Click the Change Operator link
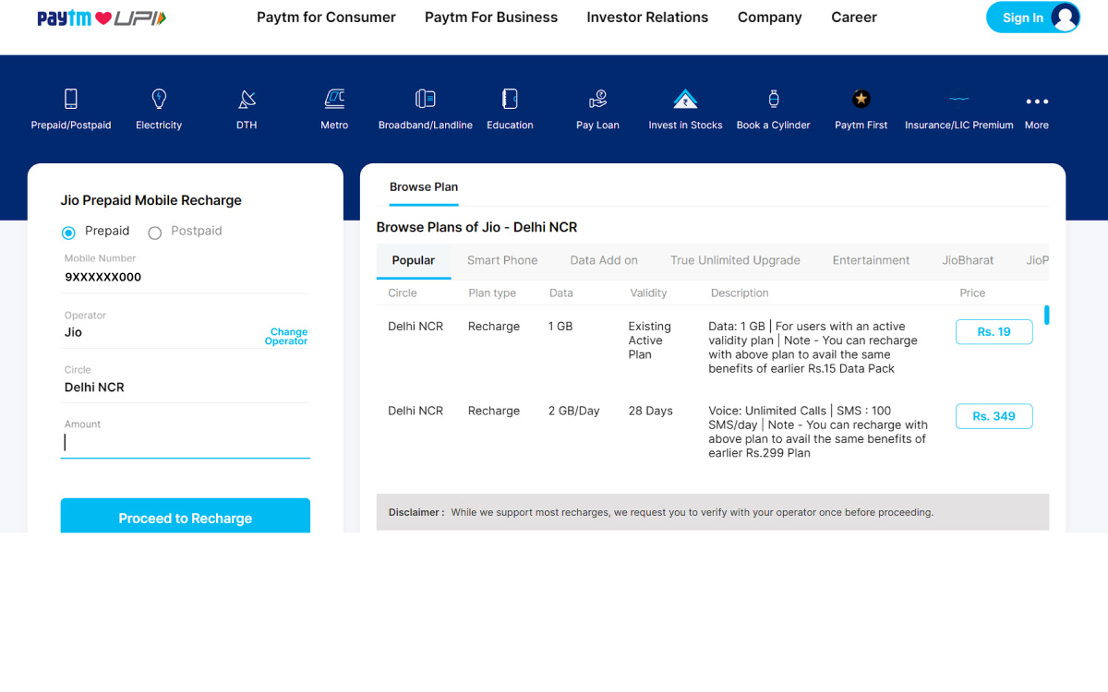 (x=286, y=337)
